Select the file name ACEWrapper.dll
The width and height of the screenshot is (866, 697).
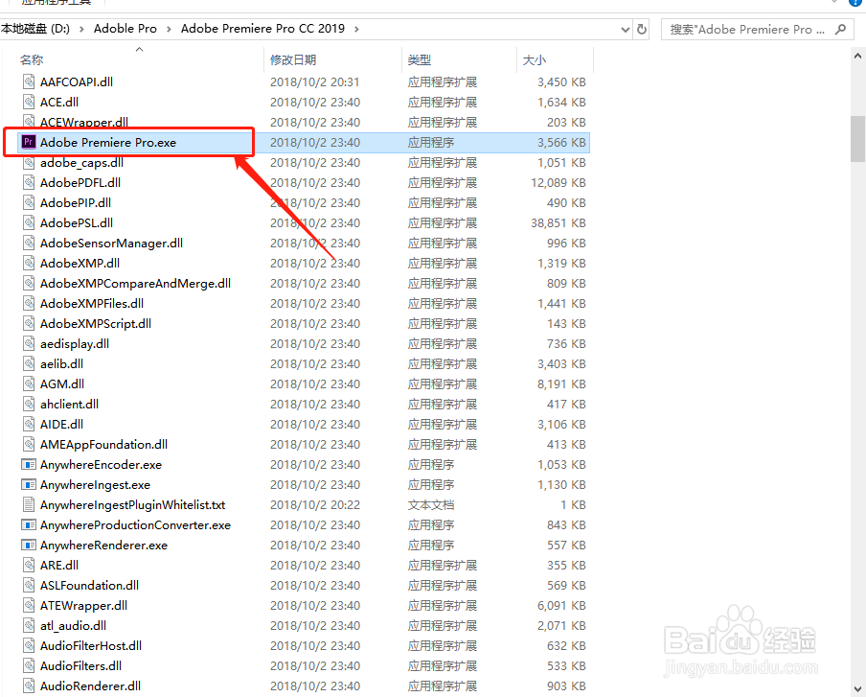[84, 122]
